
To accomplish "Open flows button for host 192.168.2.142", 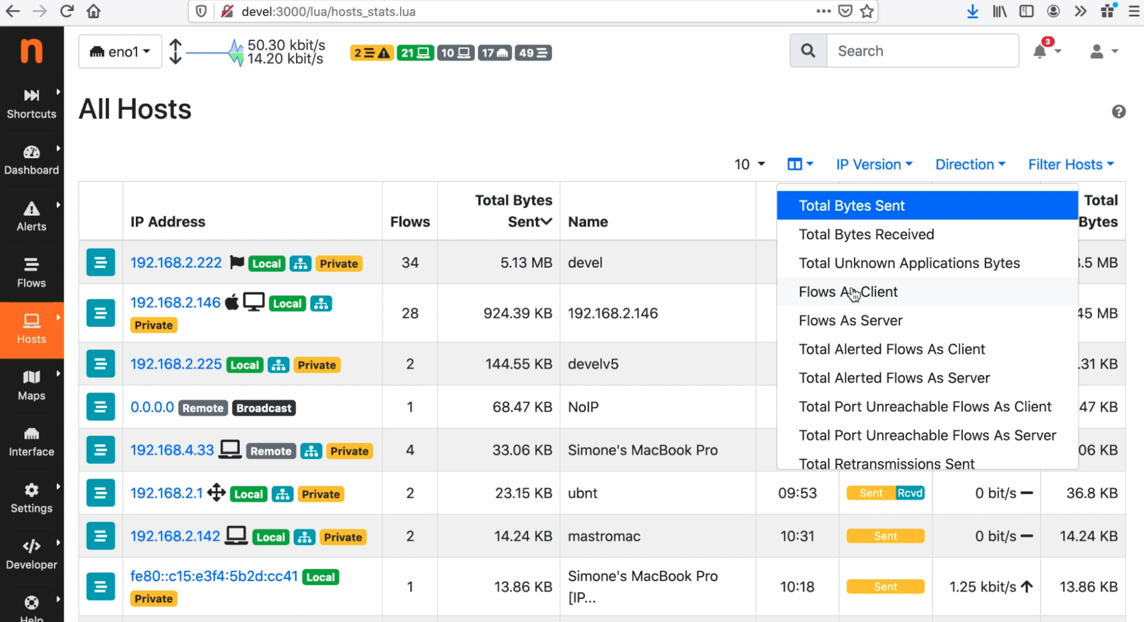I will point(100,536).
